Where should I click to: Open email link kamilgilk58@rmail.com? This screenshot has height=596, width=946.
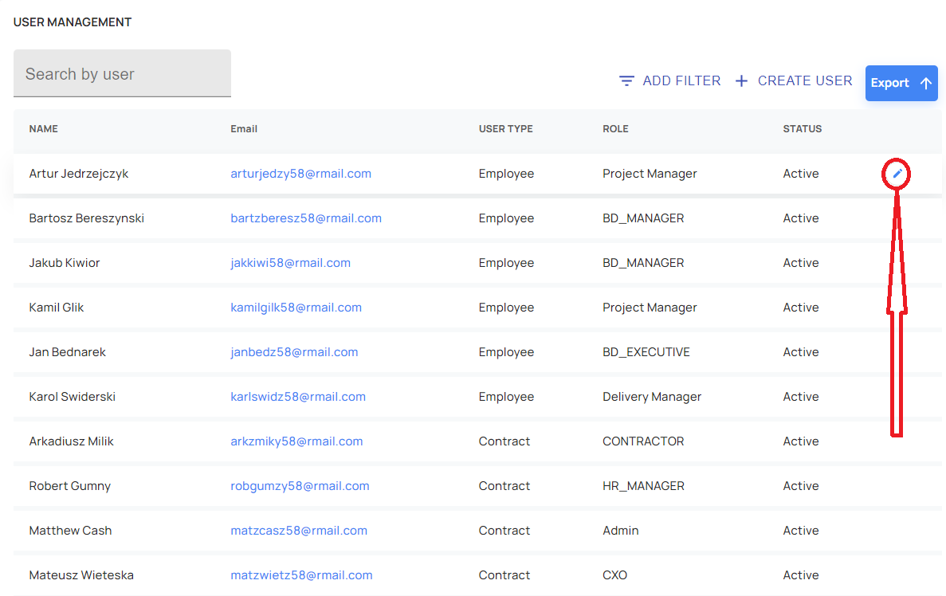[x=296, y=308]
